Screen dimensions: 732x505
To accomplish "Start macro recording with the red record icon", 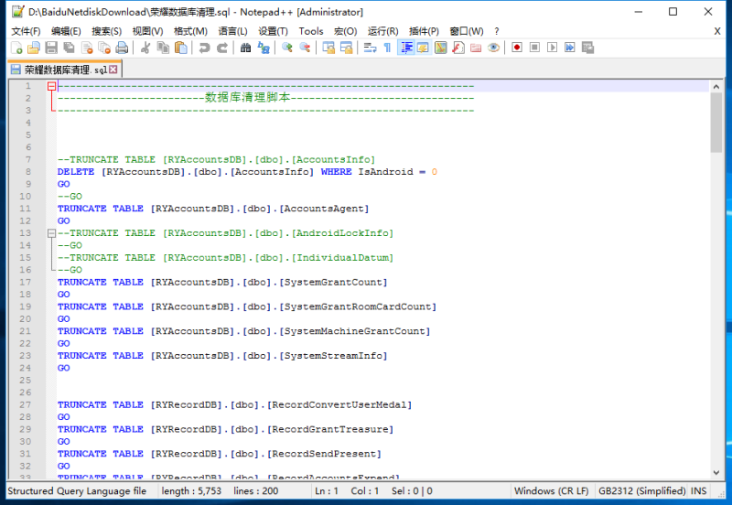I will coord(517,48).
